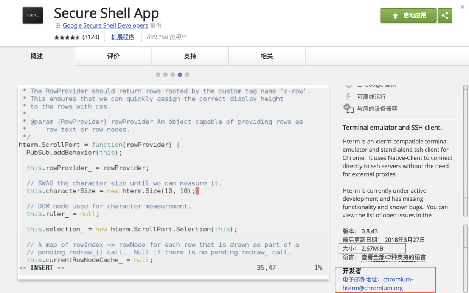Screen dimensions: 469x293
Task: Click the Secure Shell App beta icon
Action: pos(33,15)
